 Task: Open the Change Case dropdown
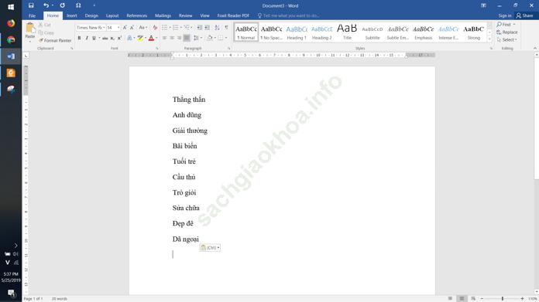click(143, 28)
